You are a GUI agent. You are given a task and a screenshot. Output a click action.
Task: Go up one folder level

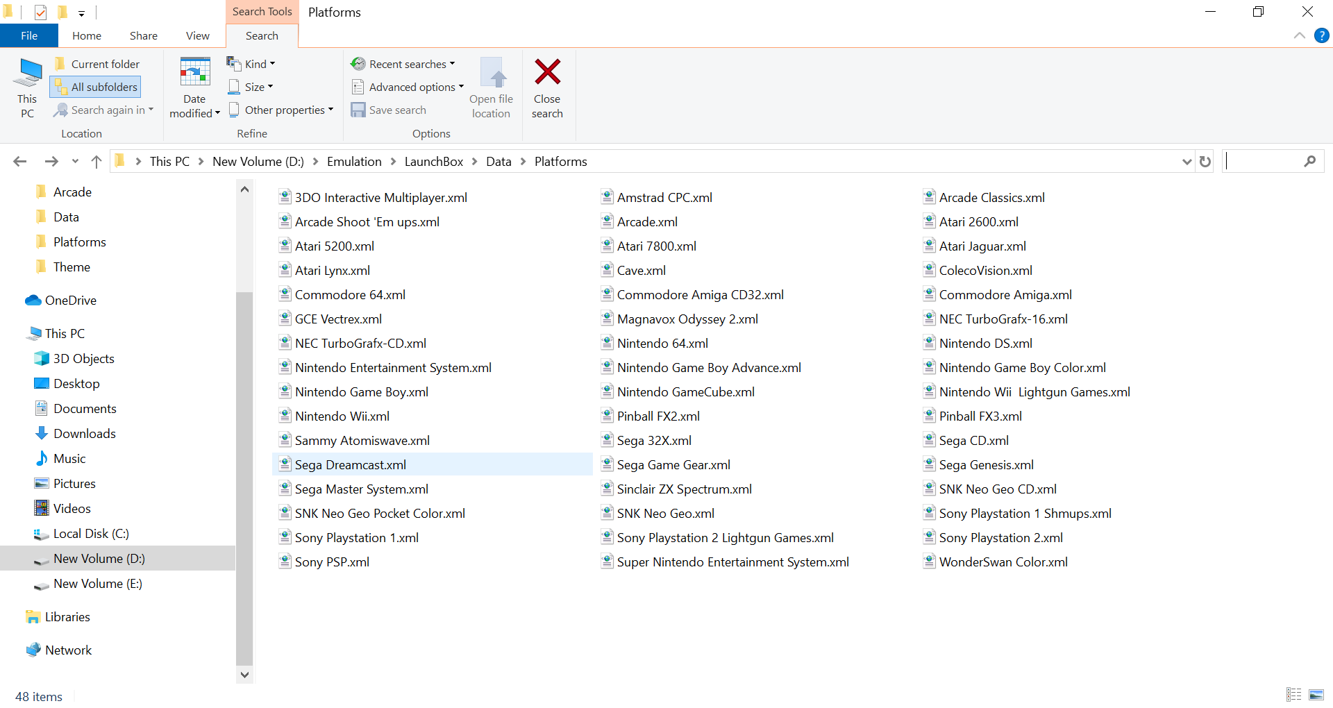[97, 162]
